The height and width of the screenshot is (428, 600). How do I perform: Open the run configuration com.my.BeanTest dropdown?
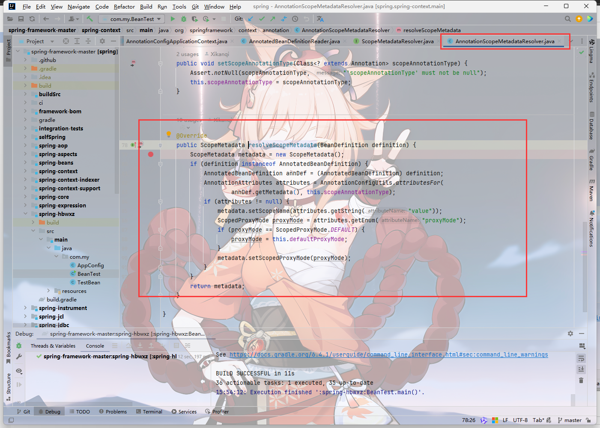(131, 19)
